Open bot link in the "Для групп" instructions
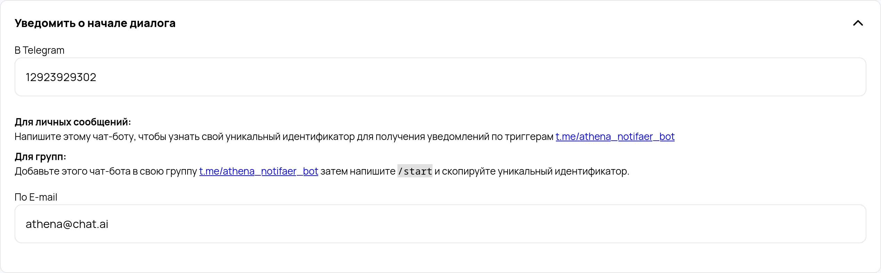 click(x=258, y=171)
